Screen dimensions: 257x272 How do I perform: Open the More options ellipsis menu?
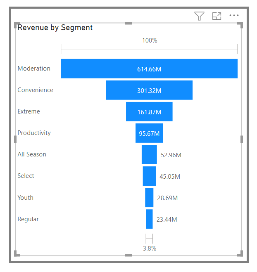click(x=234, y=15)
